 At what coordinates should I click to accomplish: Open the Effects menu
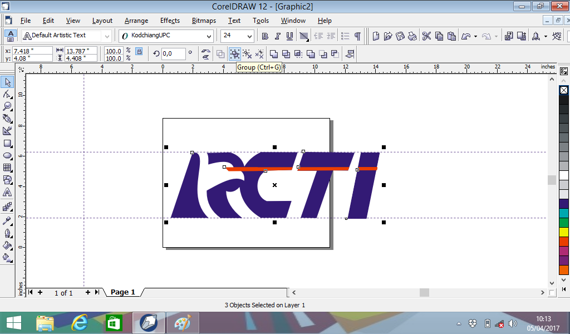point(169,21)
